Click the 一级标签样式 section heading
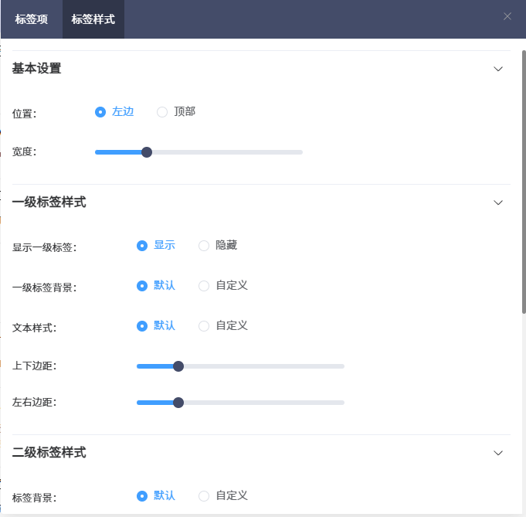This screenshot has width=526, height=517. click(x=49, y=202)
